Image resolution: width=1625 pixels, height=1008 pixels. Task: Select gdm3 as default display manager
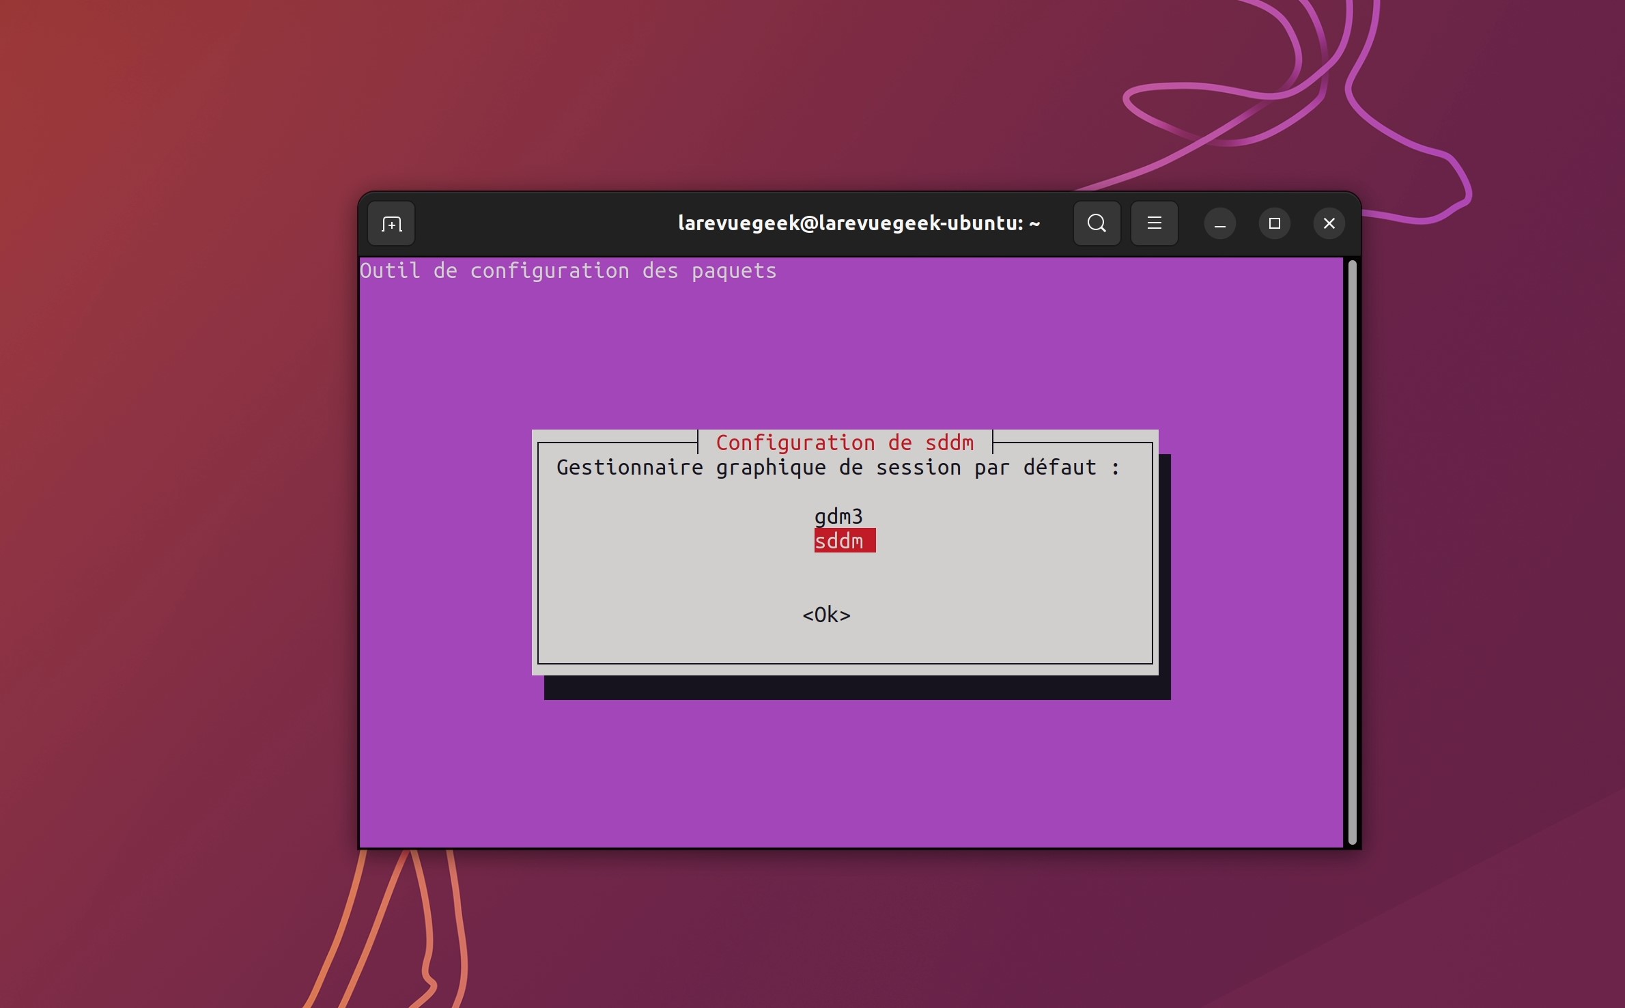[838, 516]
